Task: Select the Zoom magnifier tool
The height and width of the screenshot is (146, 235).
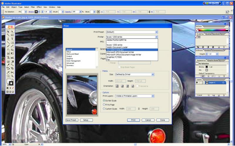Action: [12, 76]
